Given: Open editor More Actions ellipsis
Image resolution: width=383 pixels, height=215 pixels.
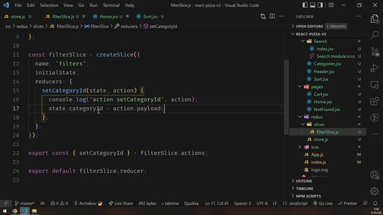Looking at the screenshot, I should (281, 16).
